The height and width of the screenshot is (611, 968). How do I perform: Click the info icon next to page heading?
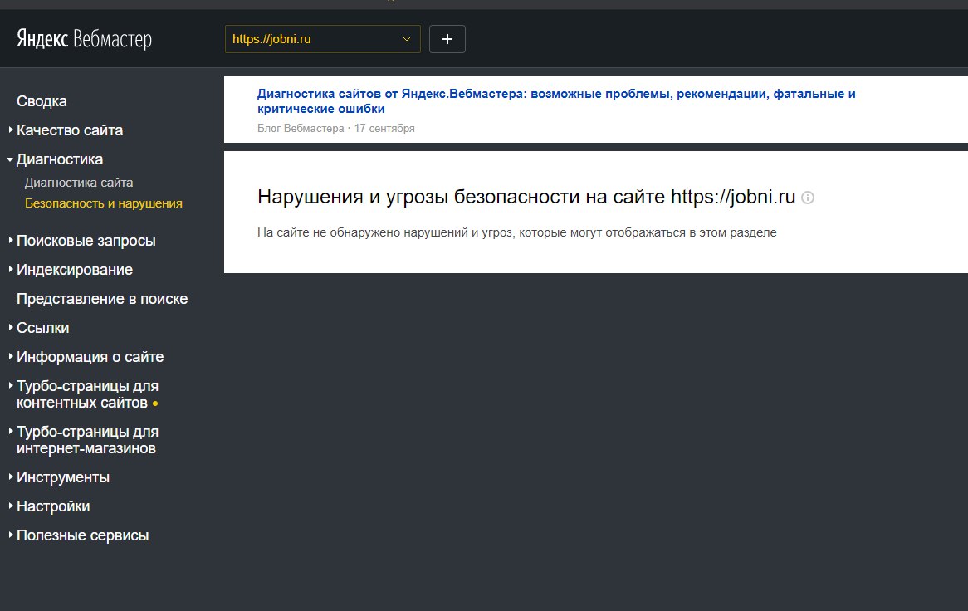[x=808, y=198]
